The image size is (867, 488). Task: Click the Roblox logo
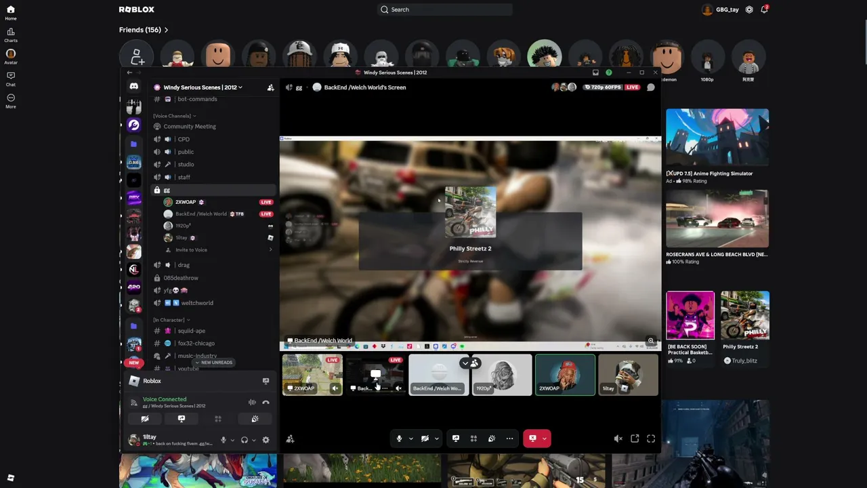(x=137, y=9)
